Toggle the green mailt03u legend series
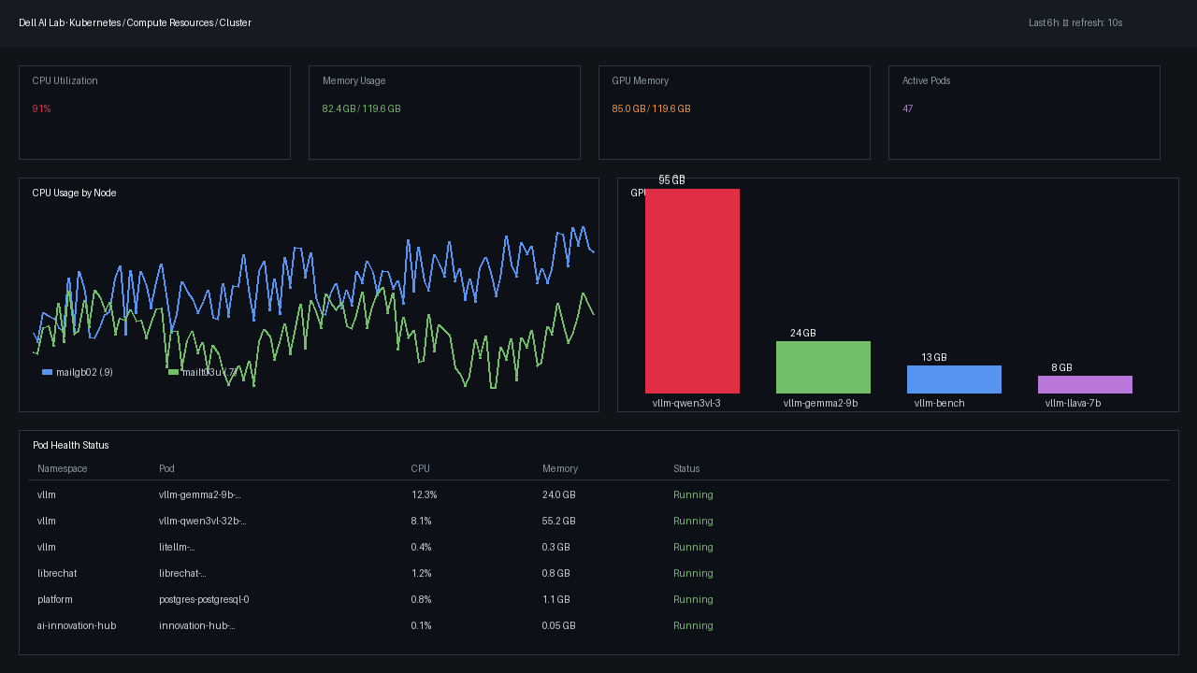 [203, 372]
